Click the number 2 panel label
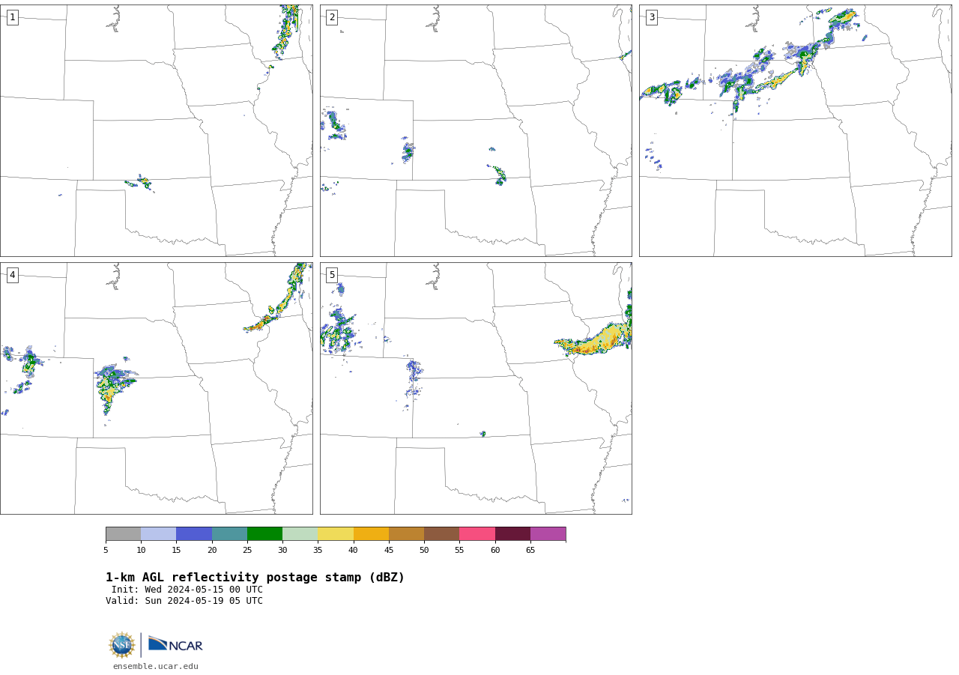The height and width of the screenshot is (675, 959). coord(332,17)
